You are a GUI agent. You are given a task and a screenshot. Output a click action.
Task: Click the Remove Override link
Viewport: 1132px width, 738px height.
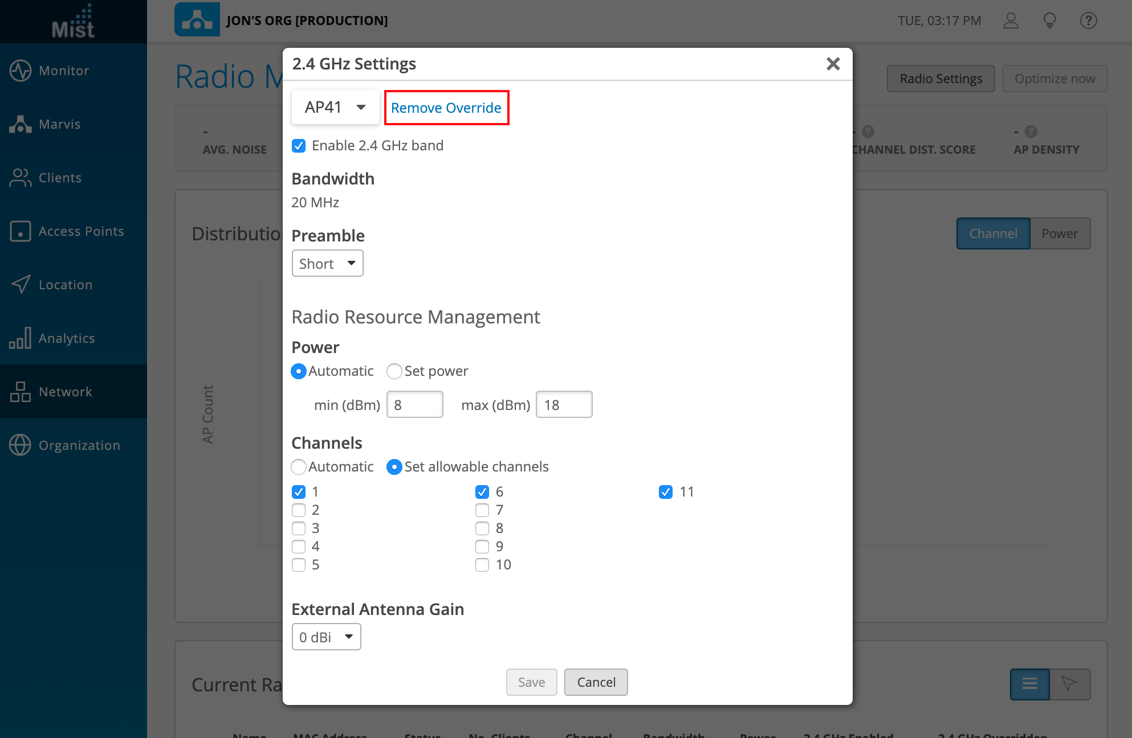click(x=446, y=108)
